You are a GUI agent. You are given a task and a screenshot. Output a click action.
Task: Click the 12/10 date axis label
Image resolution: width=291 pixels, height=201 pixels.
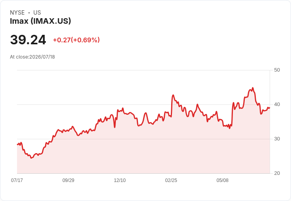point(120,180)
